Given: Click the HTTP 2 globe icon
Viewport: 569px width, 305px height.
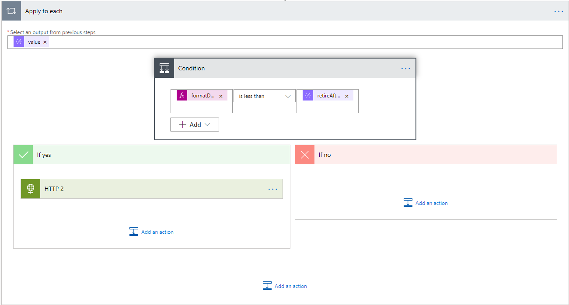Looking at the screenshot, I should tap(31, 189).
